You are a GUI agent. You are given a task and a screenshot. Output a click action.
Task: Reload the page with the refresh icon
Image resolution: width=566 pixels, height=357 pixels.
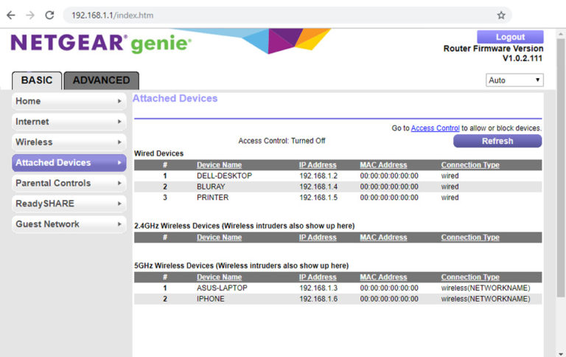click(50, 15)
